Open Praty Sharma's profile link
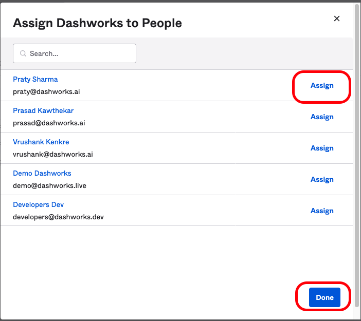The image size is (361, 321). pyautogui.click(x=35, y=80)
